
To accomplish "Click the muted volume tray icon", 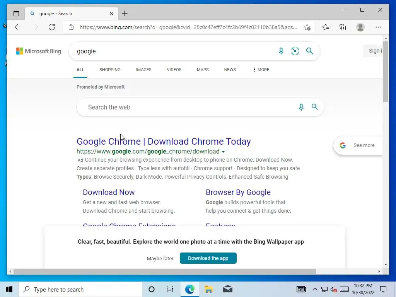I will tap(333, 289).
